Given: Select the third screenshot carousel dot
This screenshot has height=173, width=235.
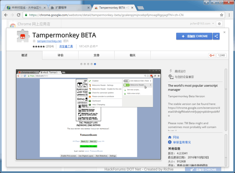Looking at the screenshot, I should point(88,64).
